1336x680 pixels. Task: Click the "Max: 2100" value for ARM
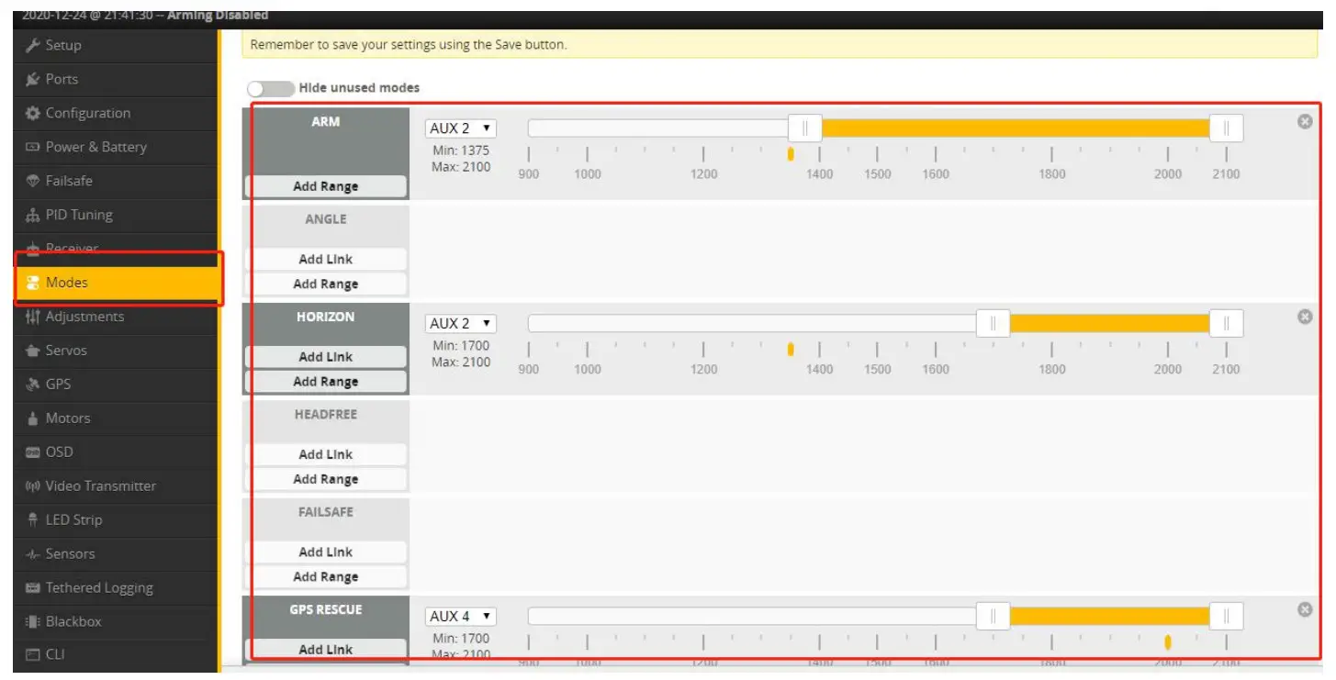point(461,167)
